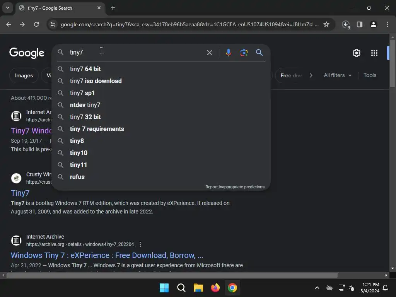Open Google quick settings gear
396x297 pixels.
[x=356, y=53]
